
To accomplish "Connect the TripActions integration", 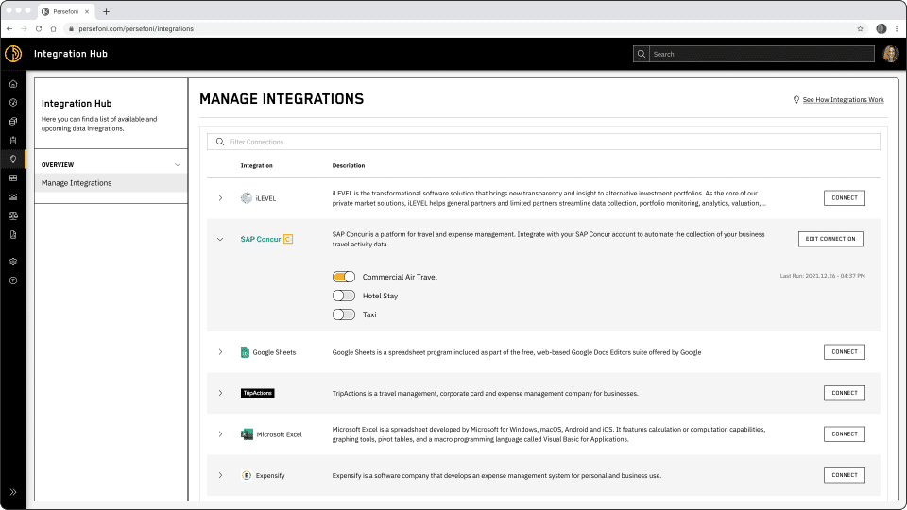I will [845, 393].
